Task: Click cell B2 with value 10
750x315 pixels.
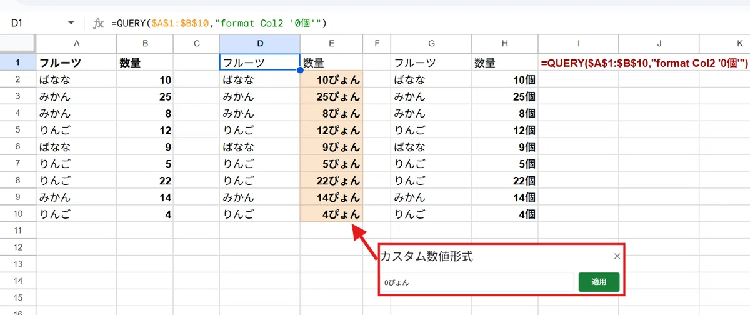Action: (145, 79)
